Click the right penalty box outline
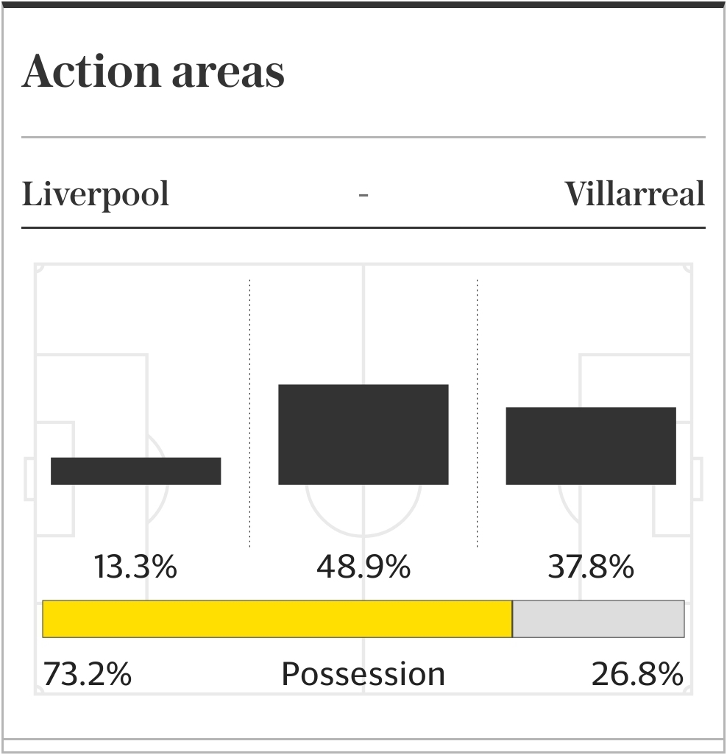Viewport: 727px width, 755px height. click(580, 383)
